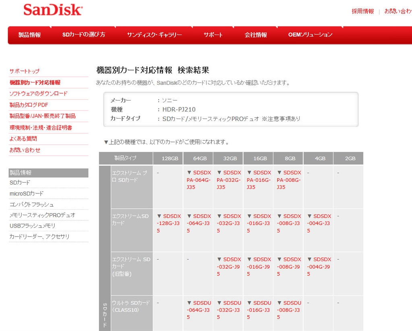This screenshot has width=412, height=331.
Task: Click the SanDisk logo
Action: pos(53,10)
